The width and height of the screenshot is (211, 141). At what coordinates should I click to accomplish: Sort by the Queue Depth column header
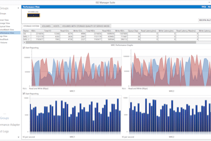tap(134, 31)
